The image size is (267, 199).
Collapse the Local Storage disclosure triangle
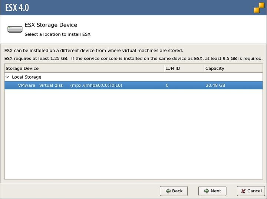point(7,77)
